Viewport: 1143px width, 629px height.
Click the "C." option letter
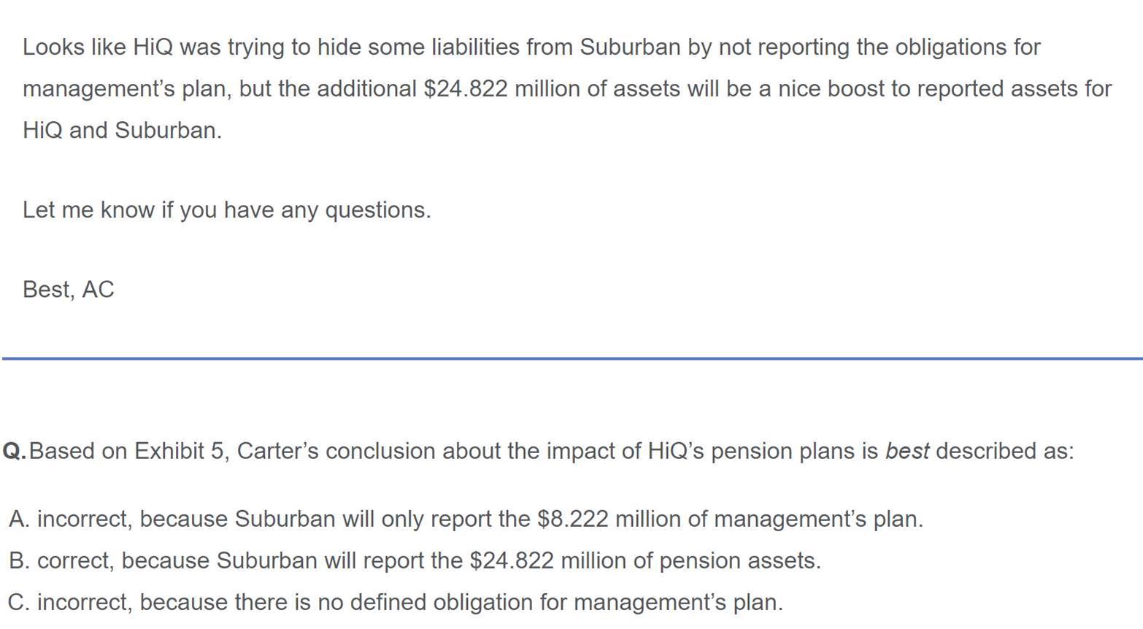point(20,602)
